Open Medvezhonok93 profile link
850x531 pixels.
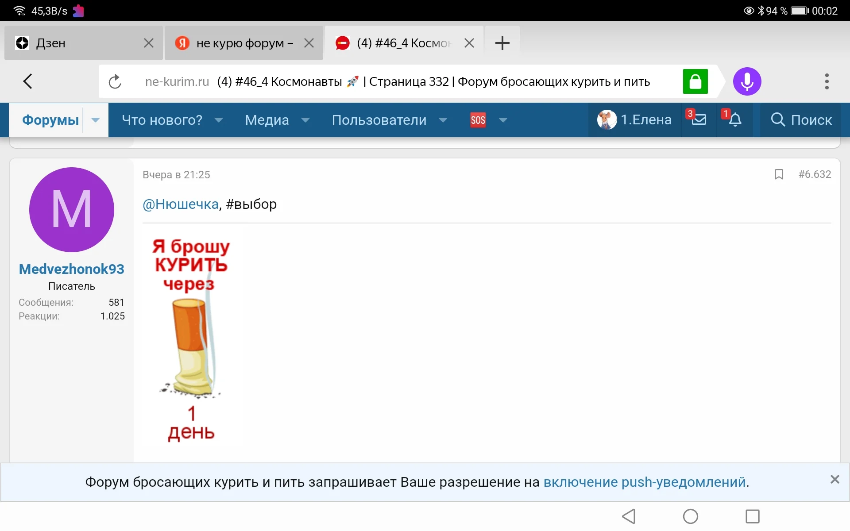click(71, 269)
